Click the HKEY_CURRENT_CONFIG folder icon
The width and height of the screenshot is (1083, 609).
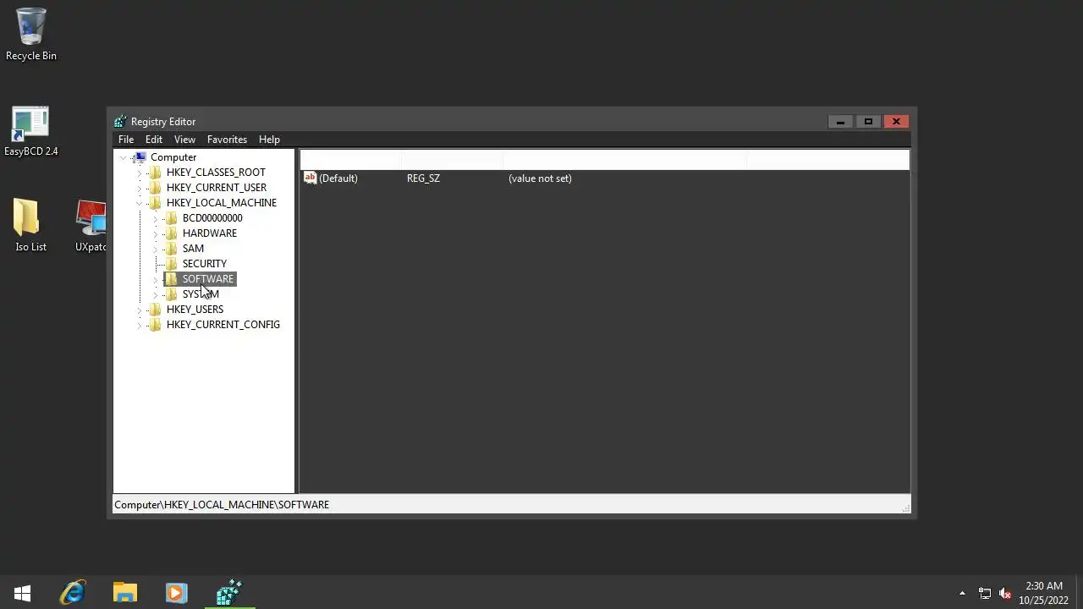155,325
